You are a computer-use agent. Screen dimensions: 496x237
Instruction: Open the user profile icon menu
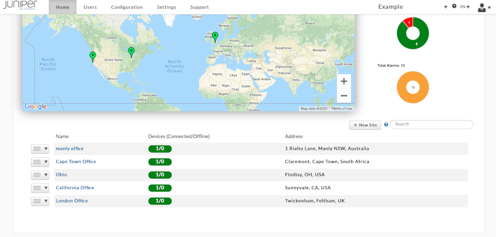[x=484, y=7]
